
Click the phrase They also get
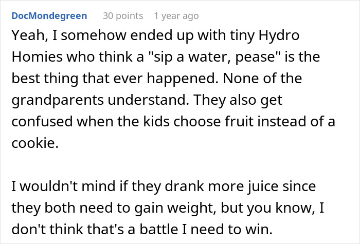point(238,100)
